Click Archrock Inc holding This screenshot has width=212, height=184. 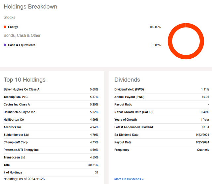13,127
